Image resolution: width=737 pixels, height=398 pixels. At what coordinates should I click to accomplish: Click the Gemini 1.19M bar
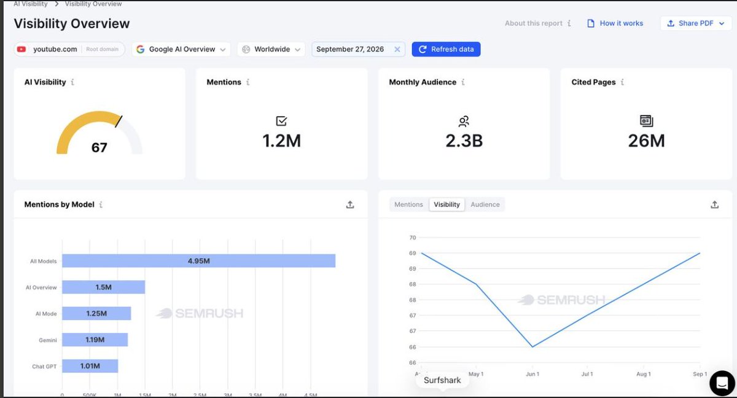(95, 340)
